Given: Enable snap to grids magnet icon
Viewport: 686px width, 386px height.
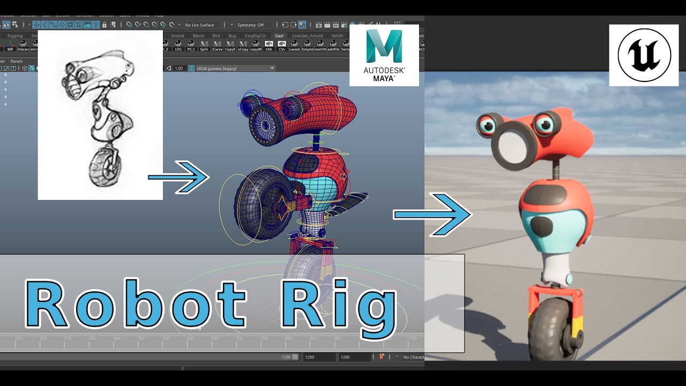Looking at the screenshot, I should pos(129,25).
